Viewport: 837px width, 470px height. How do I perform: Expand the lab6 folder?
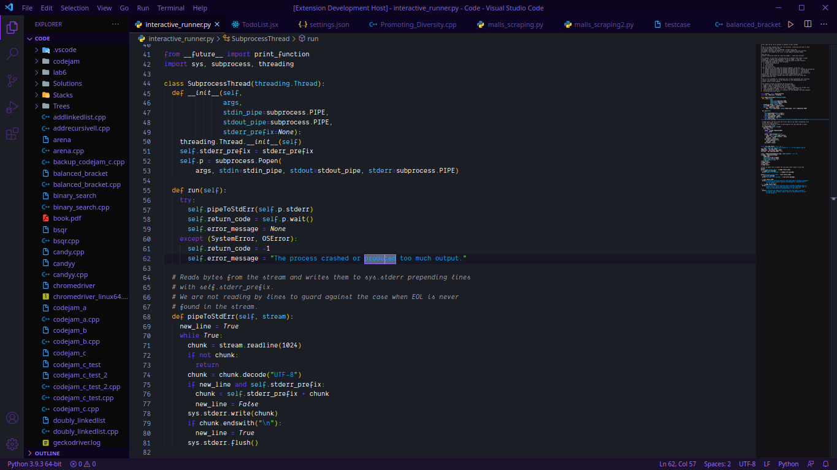[59, 72]
